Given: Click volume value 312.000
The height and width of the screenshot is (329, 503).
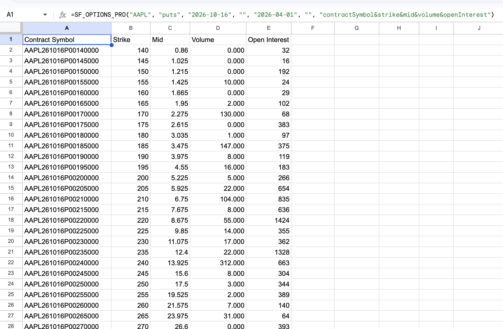Looking at the screenshot, I should 218,263.
